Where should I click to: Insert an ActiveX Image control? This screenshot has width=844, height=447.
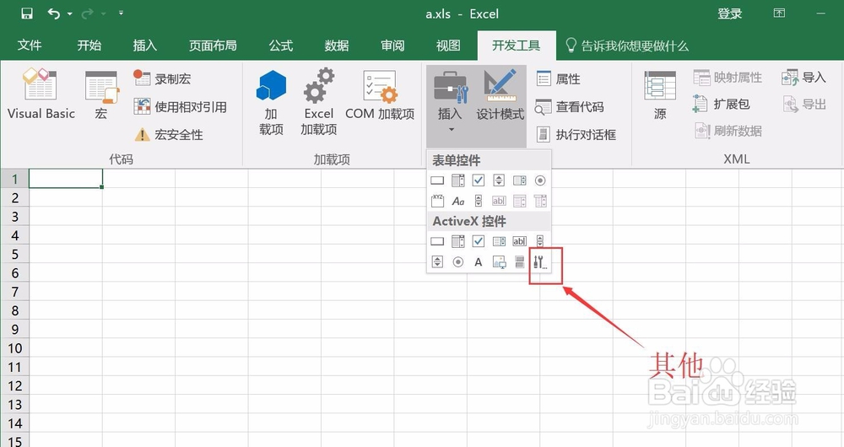[499, 262]
